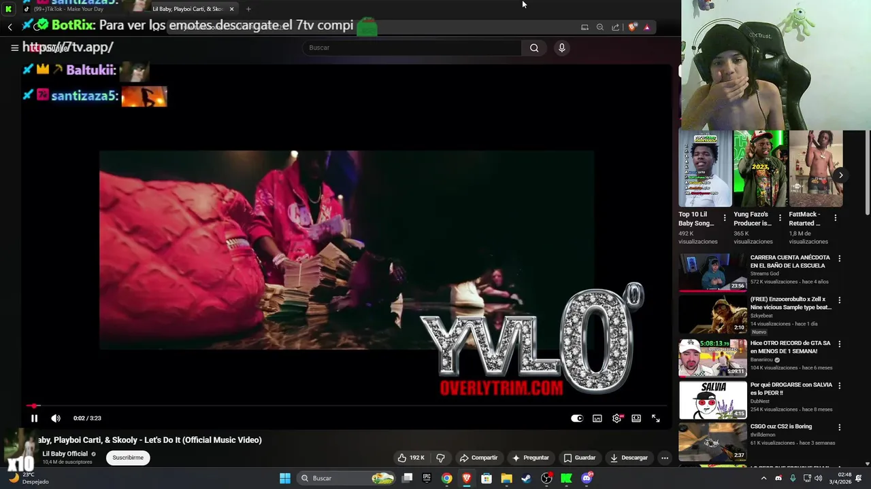The image size is (871, 489).
Task: Open options for CARRERA CUENTA ANÉCDOTA video
Action: click(x=839, y=258)
